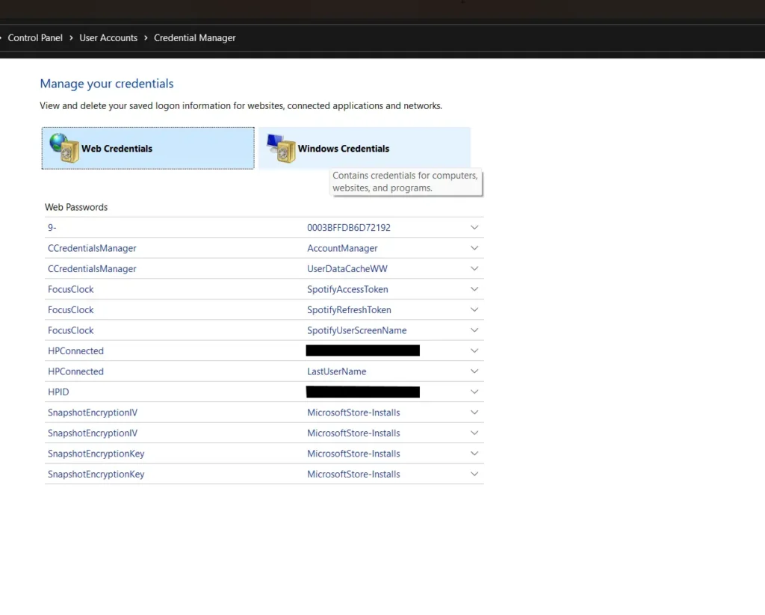Expand the SpotifyAccessToken entry chevron
Viewport: 765px width, 615px height.
(474, 289)
